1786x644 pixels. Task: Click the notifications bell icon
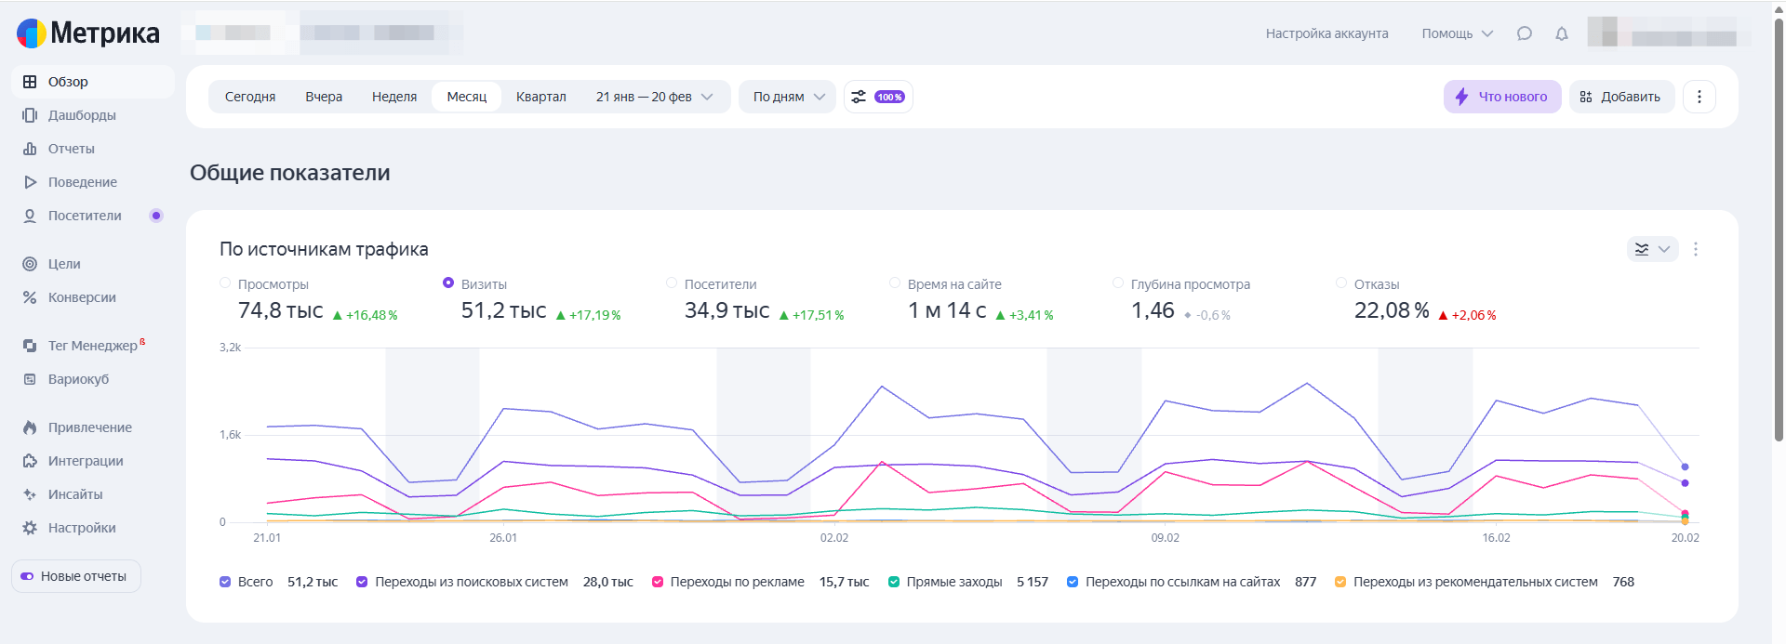[x=1562, y=33]
